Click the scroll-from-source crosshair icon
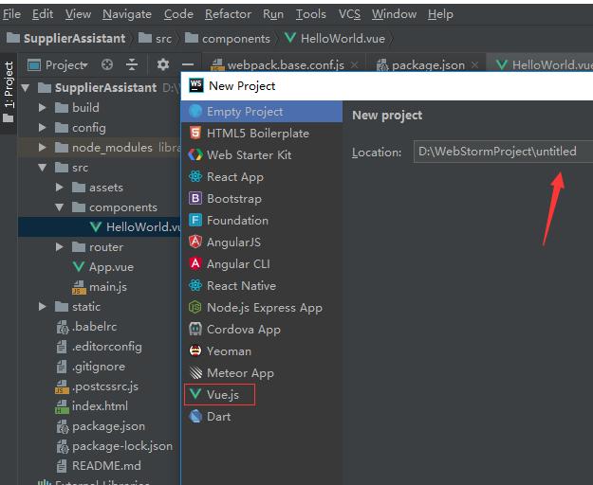The width and height of the screenshot is (593, 485). click(x=107, y=64)
